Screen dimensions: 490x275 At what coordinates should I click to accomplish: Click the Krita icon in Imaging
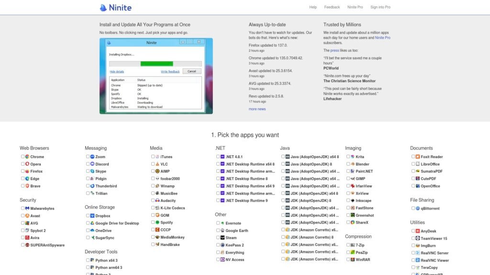tap(353, 157)
